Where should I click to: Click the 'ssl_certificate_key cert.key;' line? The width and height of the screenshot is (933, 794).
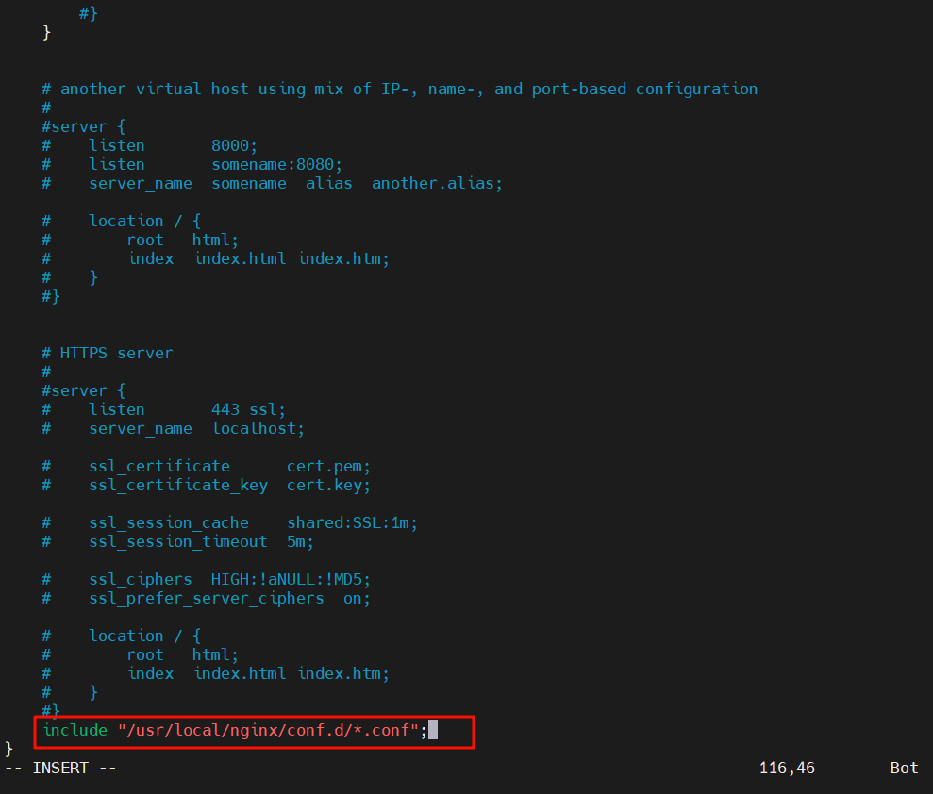click(206, 486)
